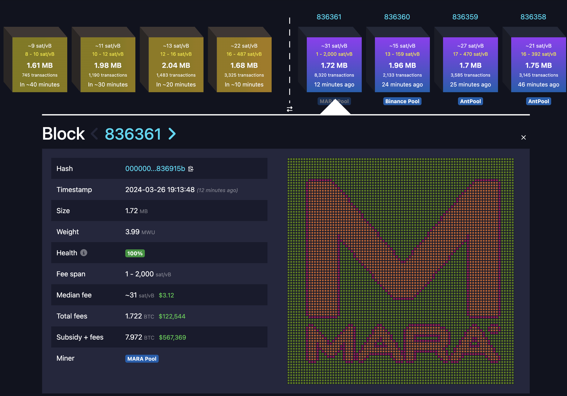Open block height link 836358
This screenshot has height=396, width=567.
pos(533,17)
